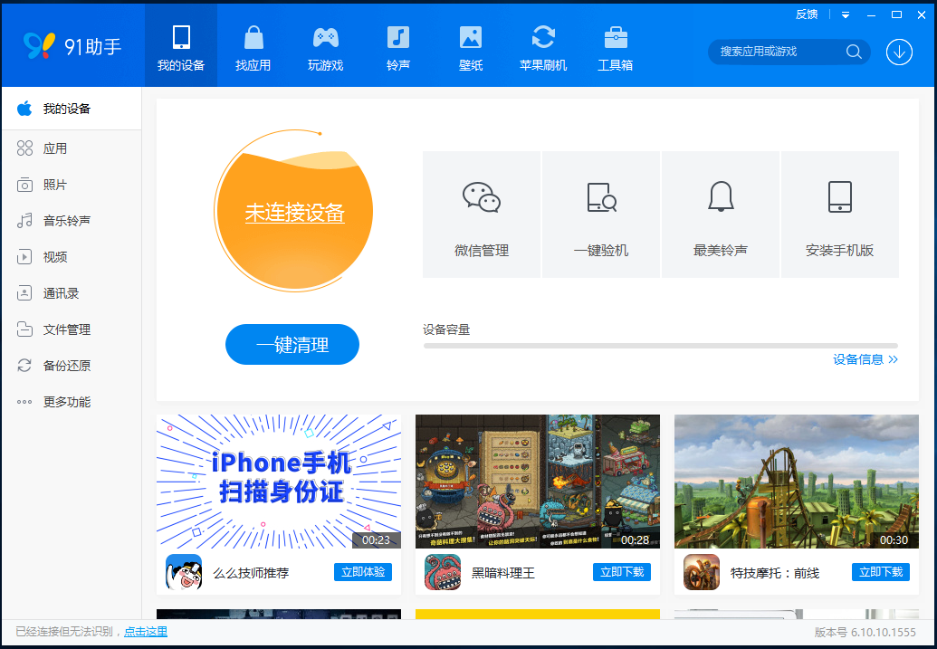Play the 黑暗料理王 video thumbnail

538,482
